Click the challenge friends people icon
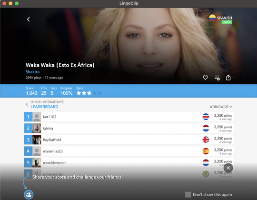Viewport: 257px width, 200px height. (29, 195)
